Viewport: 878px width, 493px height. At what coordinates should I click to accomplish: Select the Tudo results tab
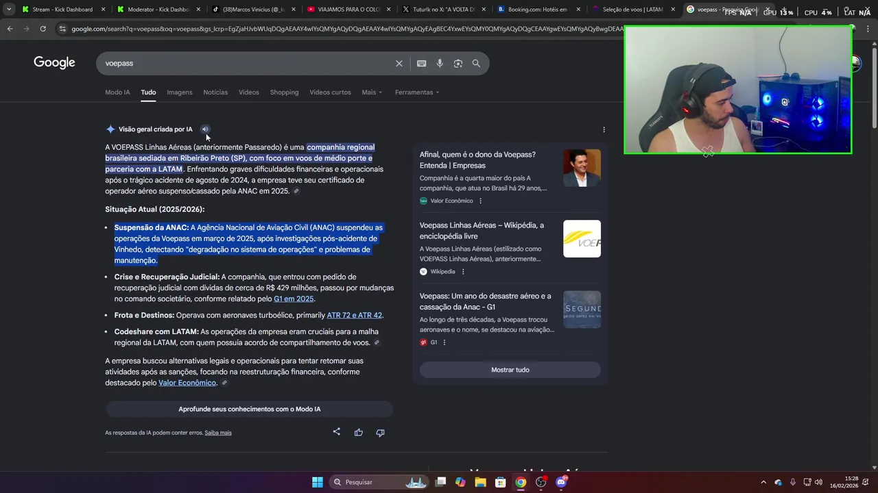click(148, 92)
